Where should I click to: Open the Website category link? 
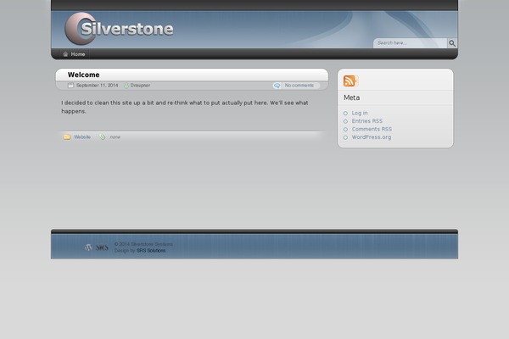[82, 137]
